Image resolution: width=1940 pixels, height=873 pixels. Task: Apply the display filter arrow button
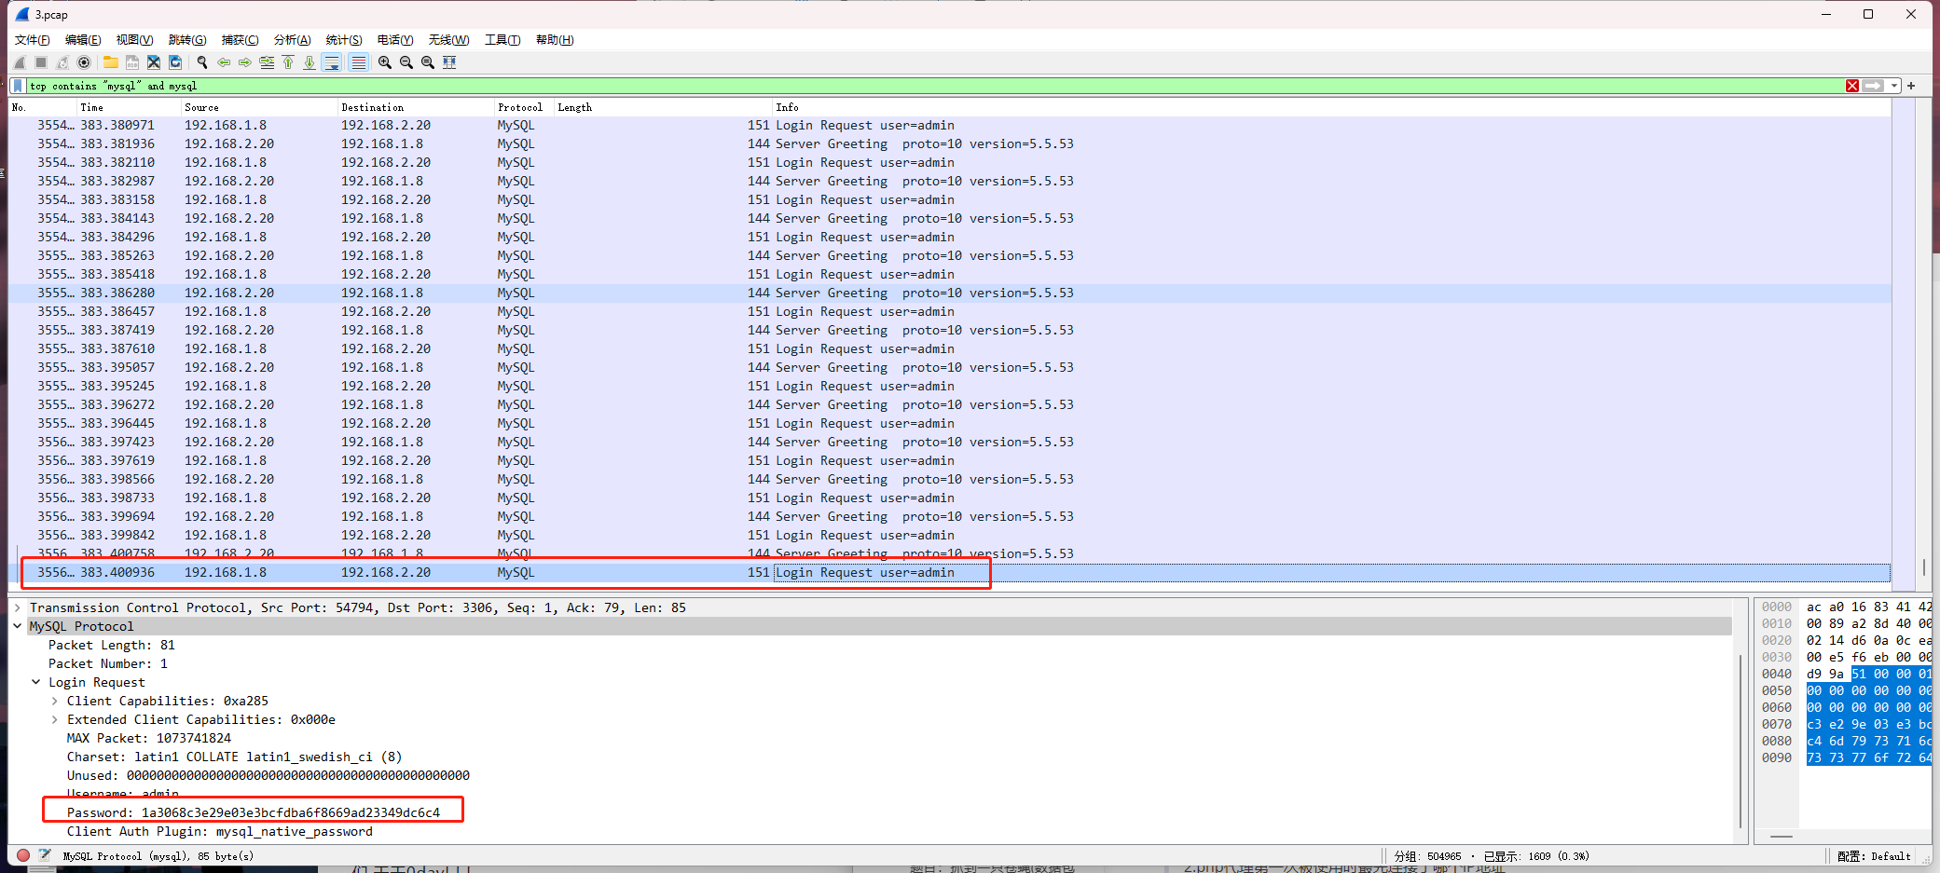pos(1874,86)
